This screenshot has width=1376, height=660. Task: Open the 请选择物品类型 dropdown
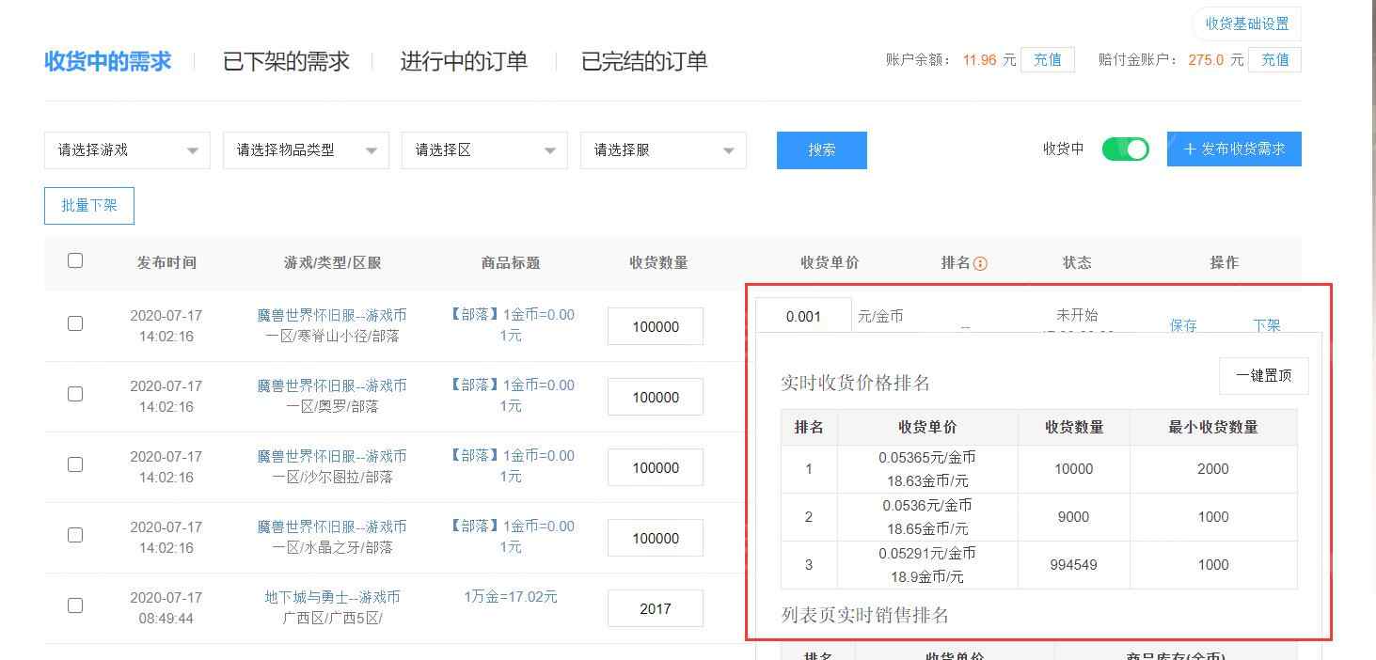click(306, 150)
